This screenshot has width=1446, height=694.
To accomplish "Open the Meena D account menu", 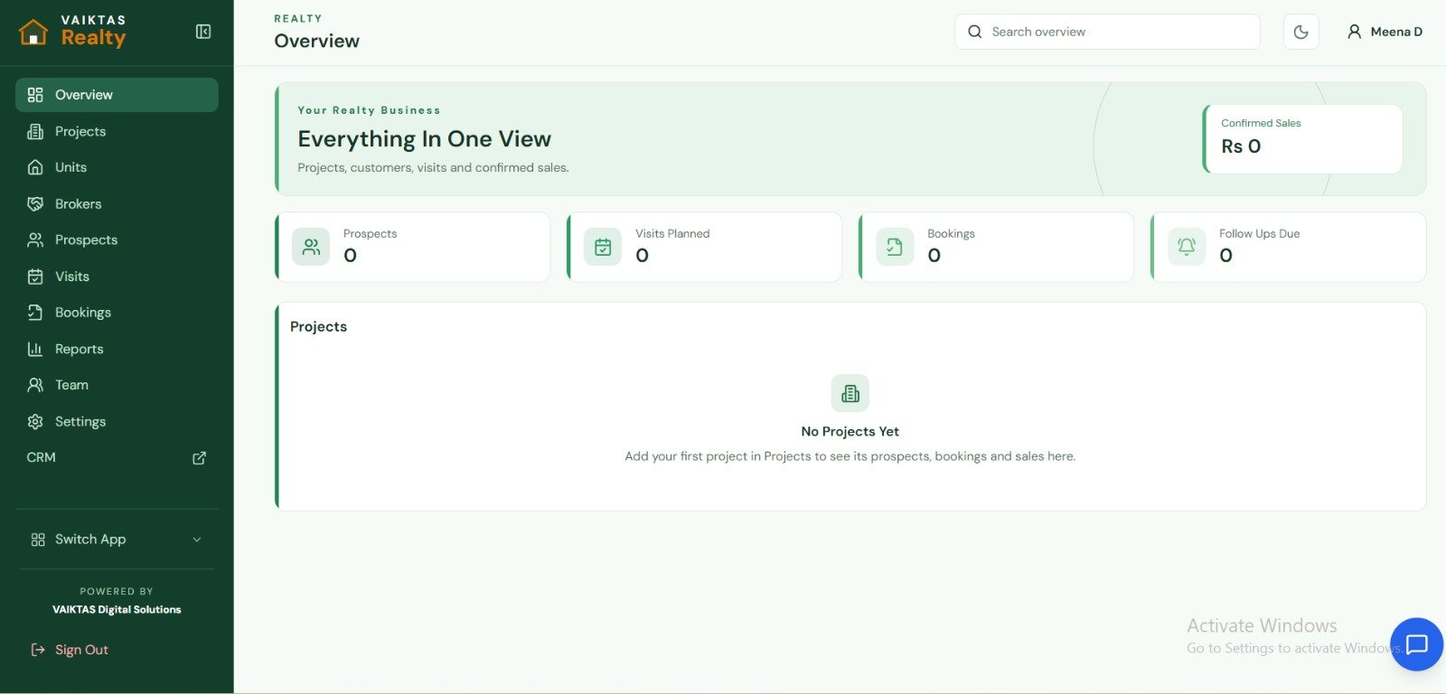I will [x=1385, y=32].
